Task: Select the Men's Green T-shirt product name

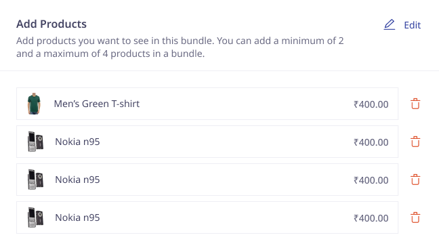Action: (97, 104)
